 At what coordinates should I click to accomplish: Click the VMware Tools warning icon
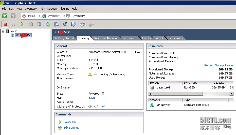coord(90,74)
